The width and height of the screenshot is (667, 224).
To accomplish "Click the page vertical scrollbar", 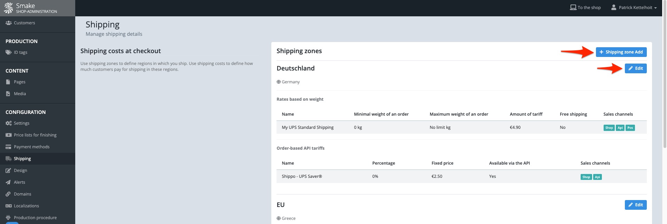I will [x=665, y=75].
